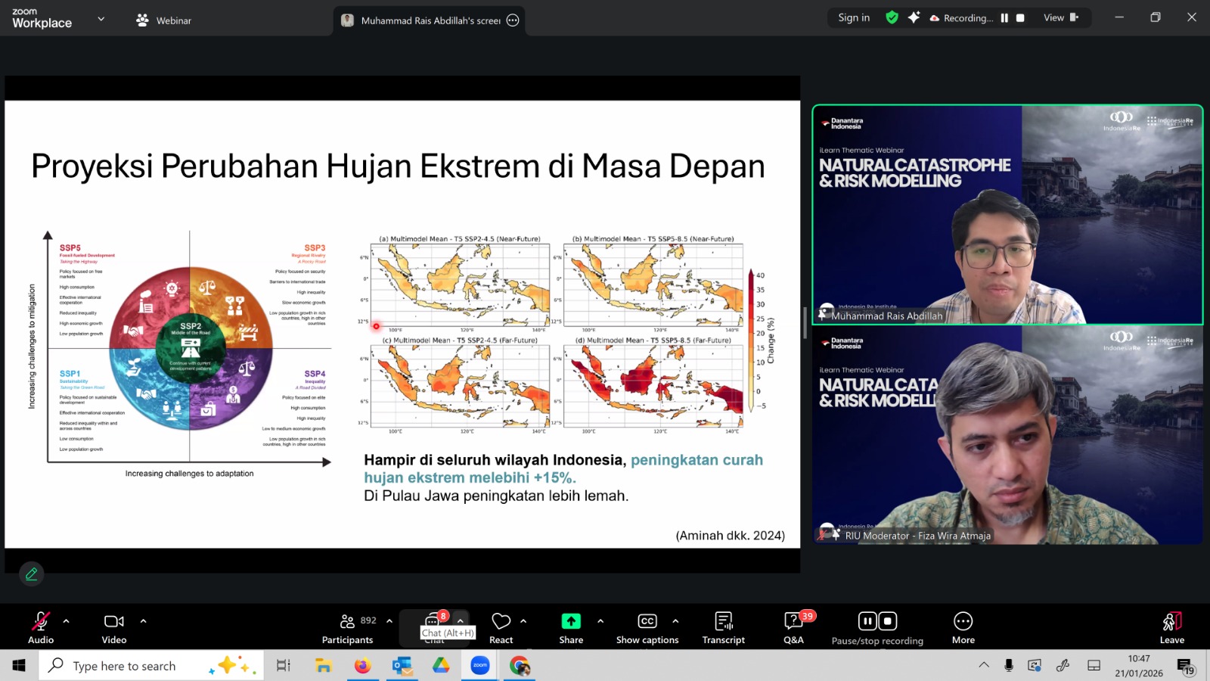Click the green Share screen icon
This screenshot has height=681, width=1210.
coord(571,621)
